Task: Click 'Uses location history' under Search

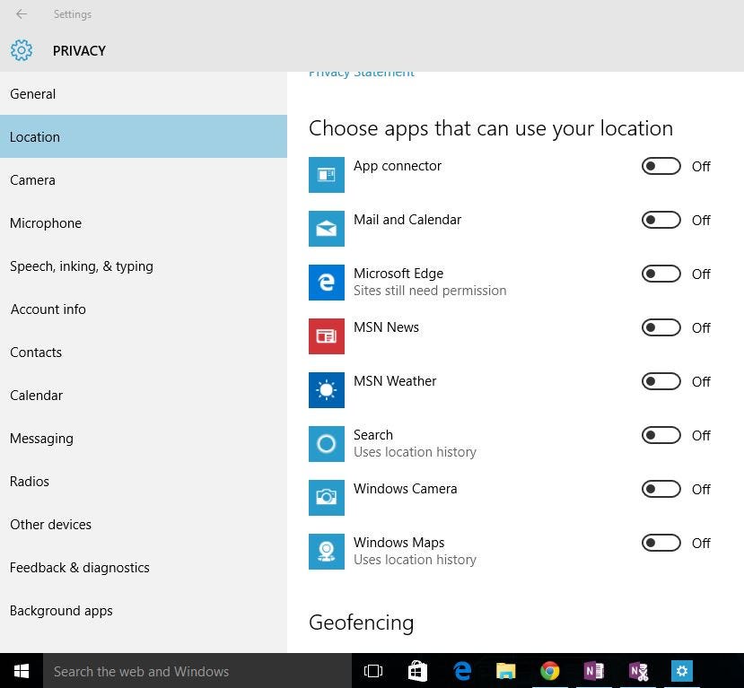Action: (x=416, y=452)
